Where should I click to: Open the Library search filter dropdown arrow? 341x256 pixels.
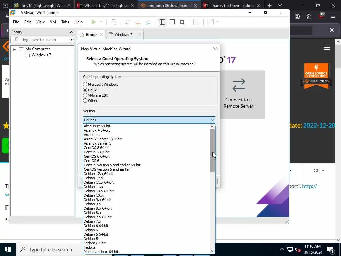click(x=71, y=40)
